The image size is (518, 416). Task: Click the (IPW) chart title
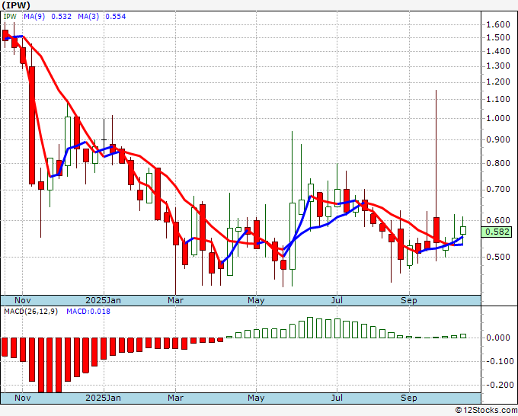(x=16, y=5)
